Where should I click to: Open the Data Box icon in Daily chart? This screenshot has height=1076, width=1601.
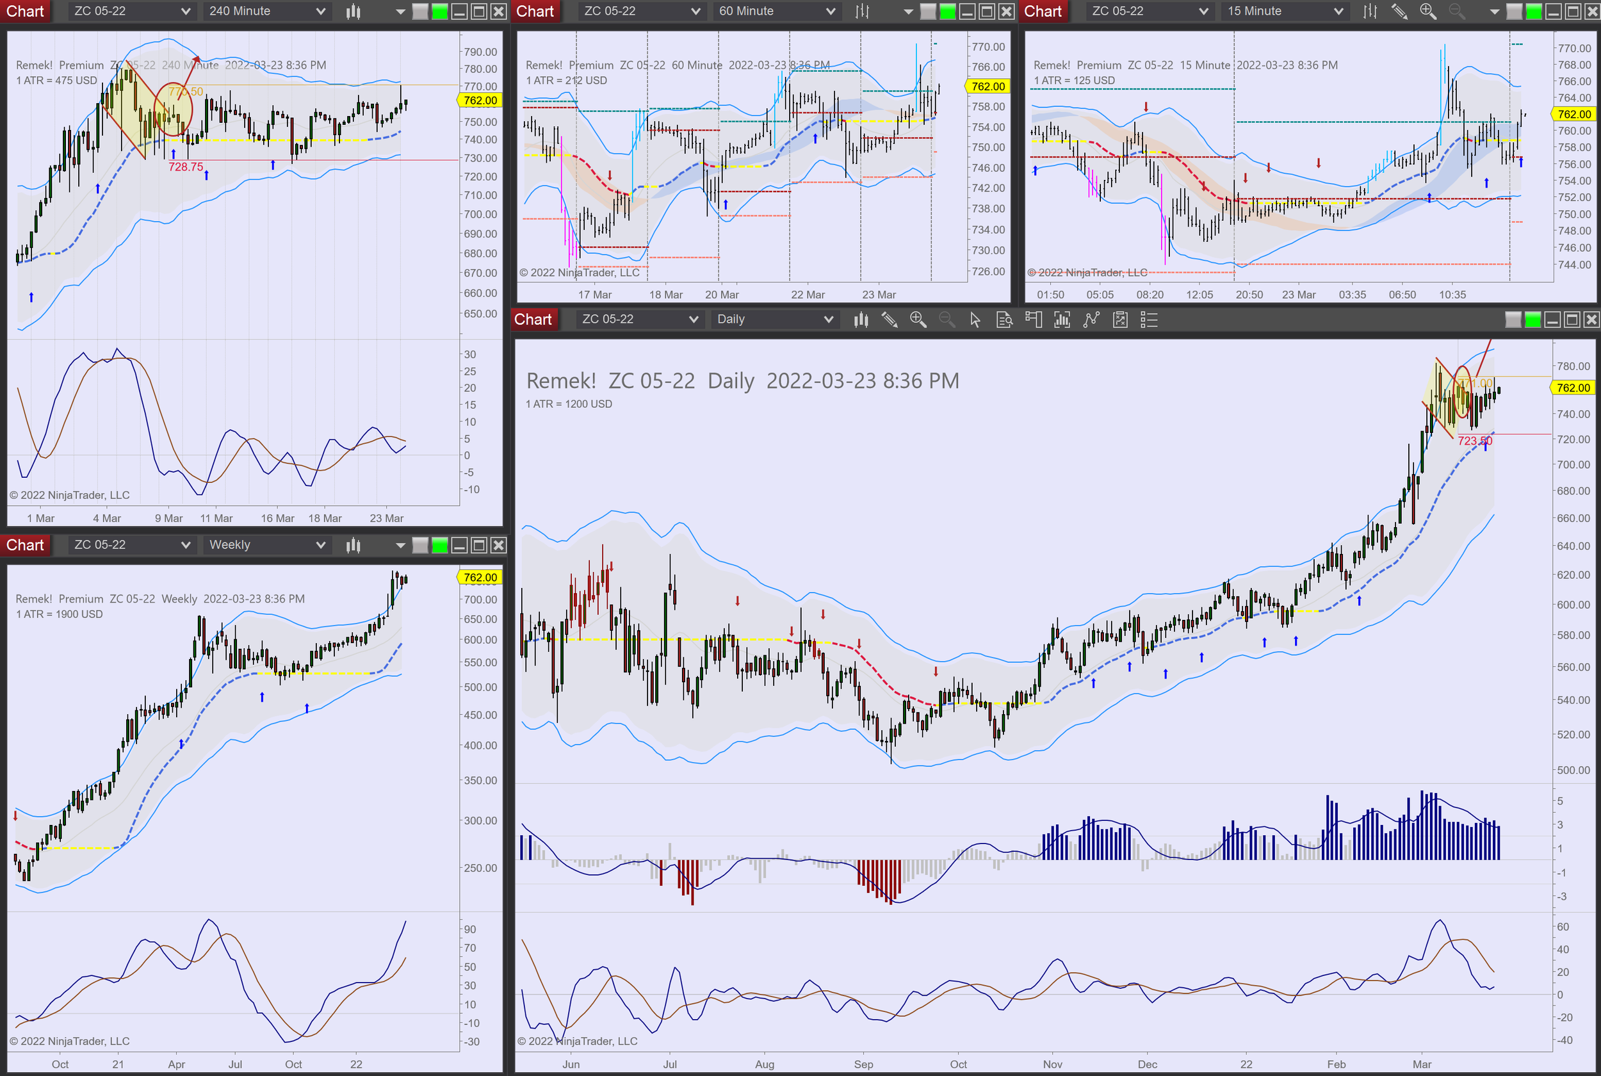click(x=1004, y=320)
